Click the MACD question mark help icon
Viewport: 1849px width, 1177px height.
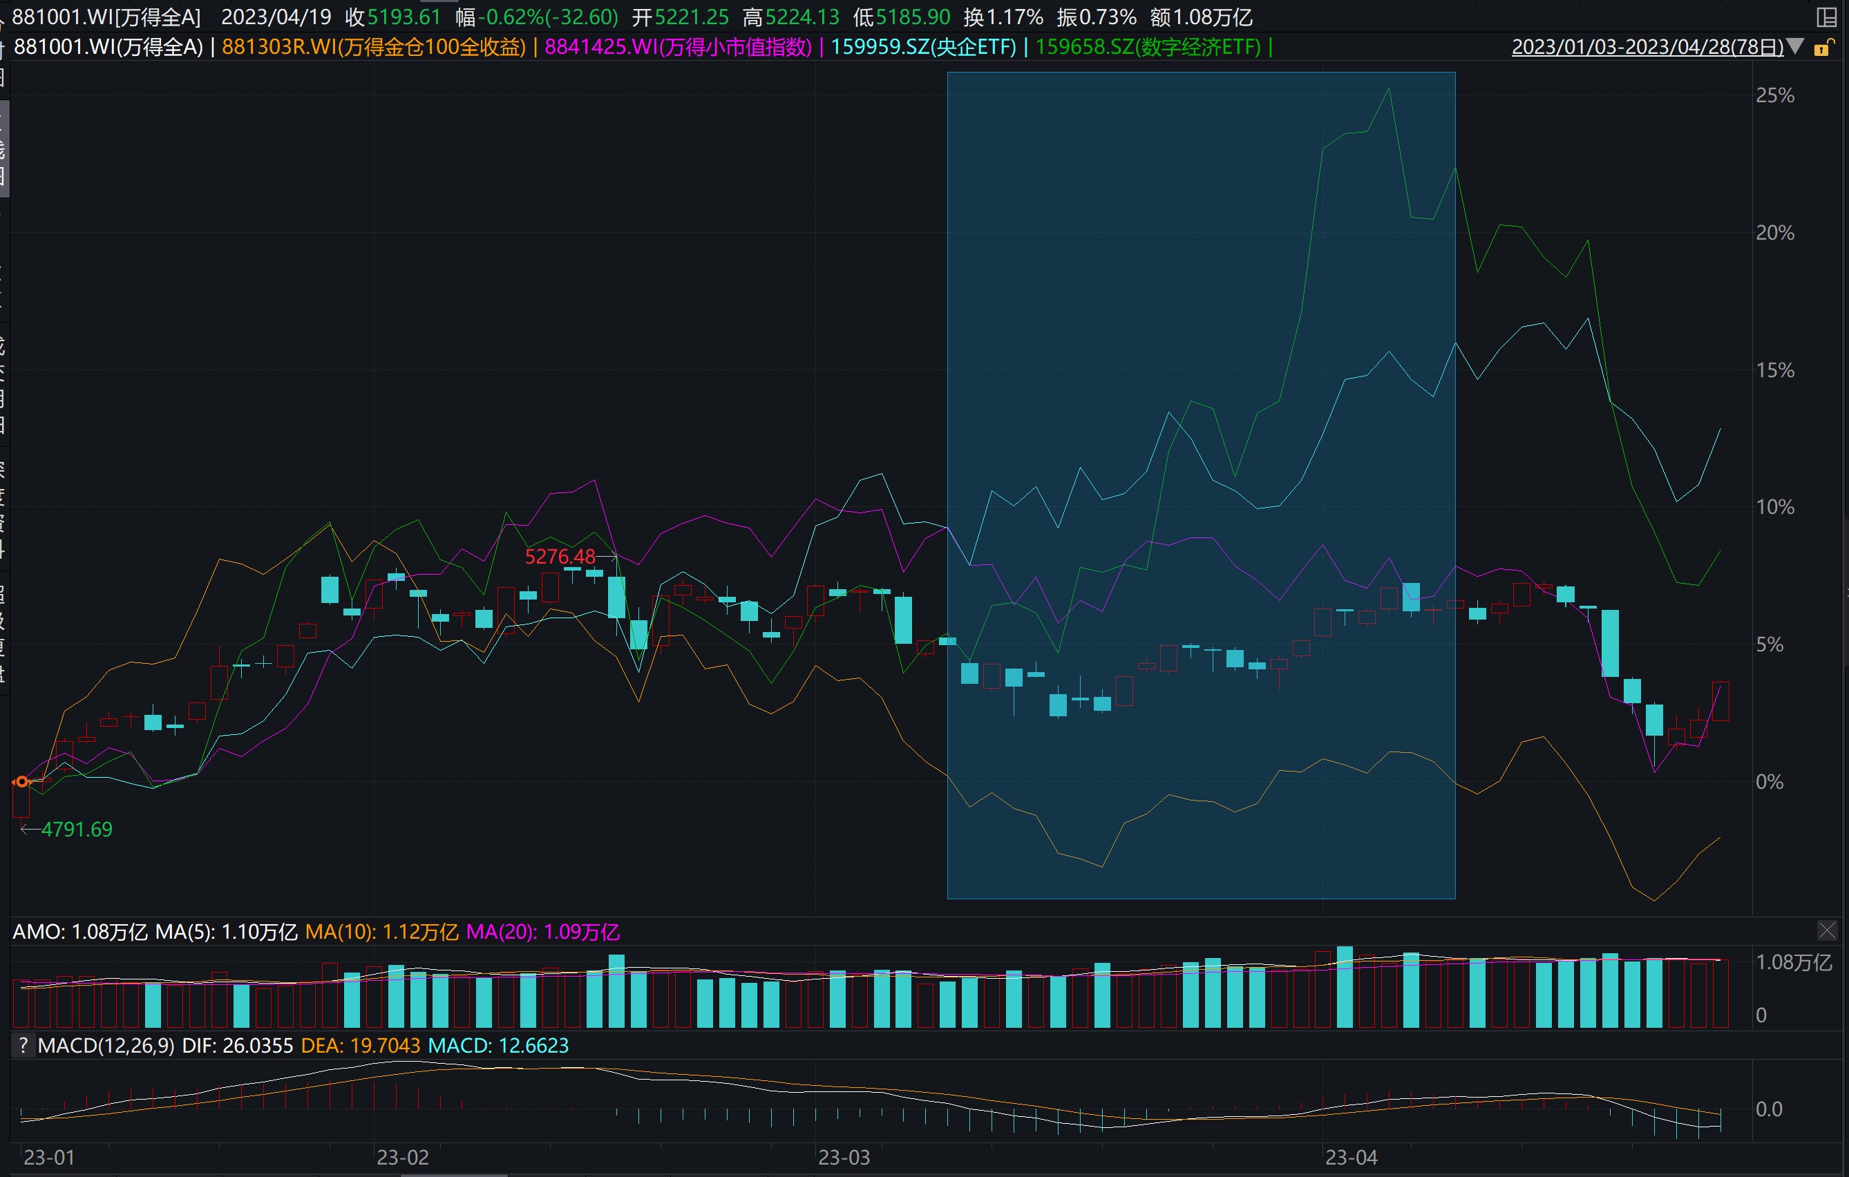[23, 1046]
